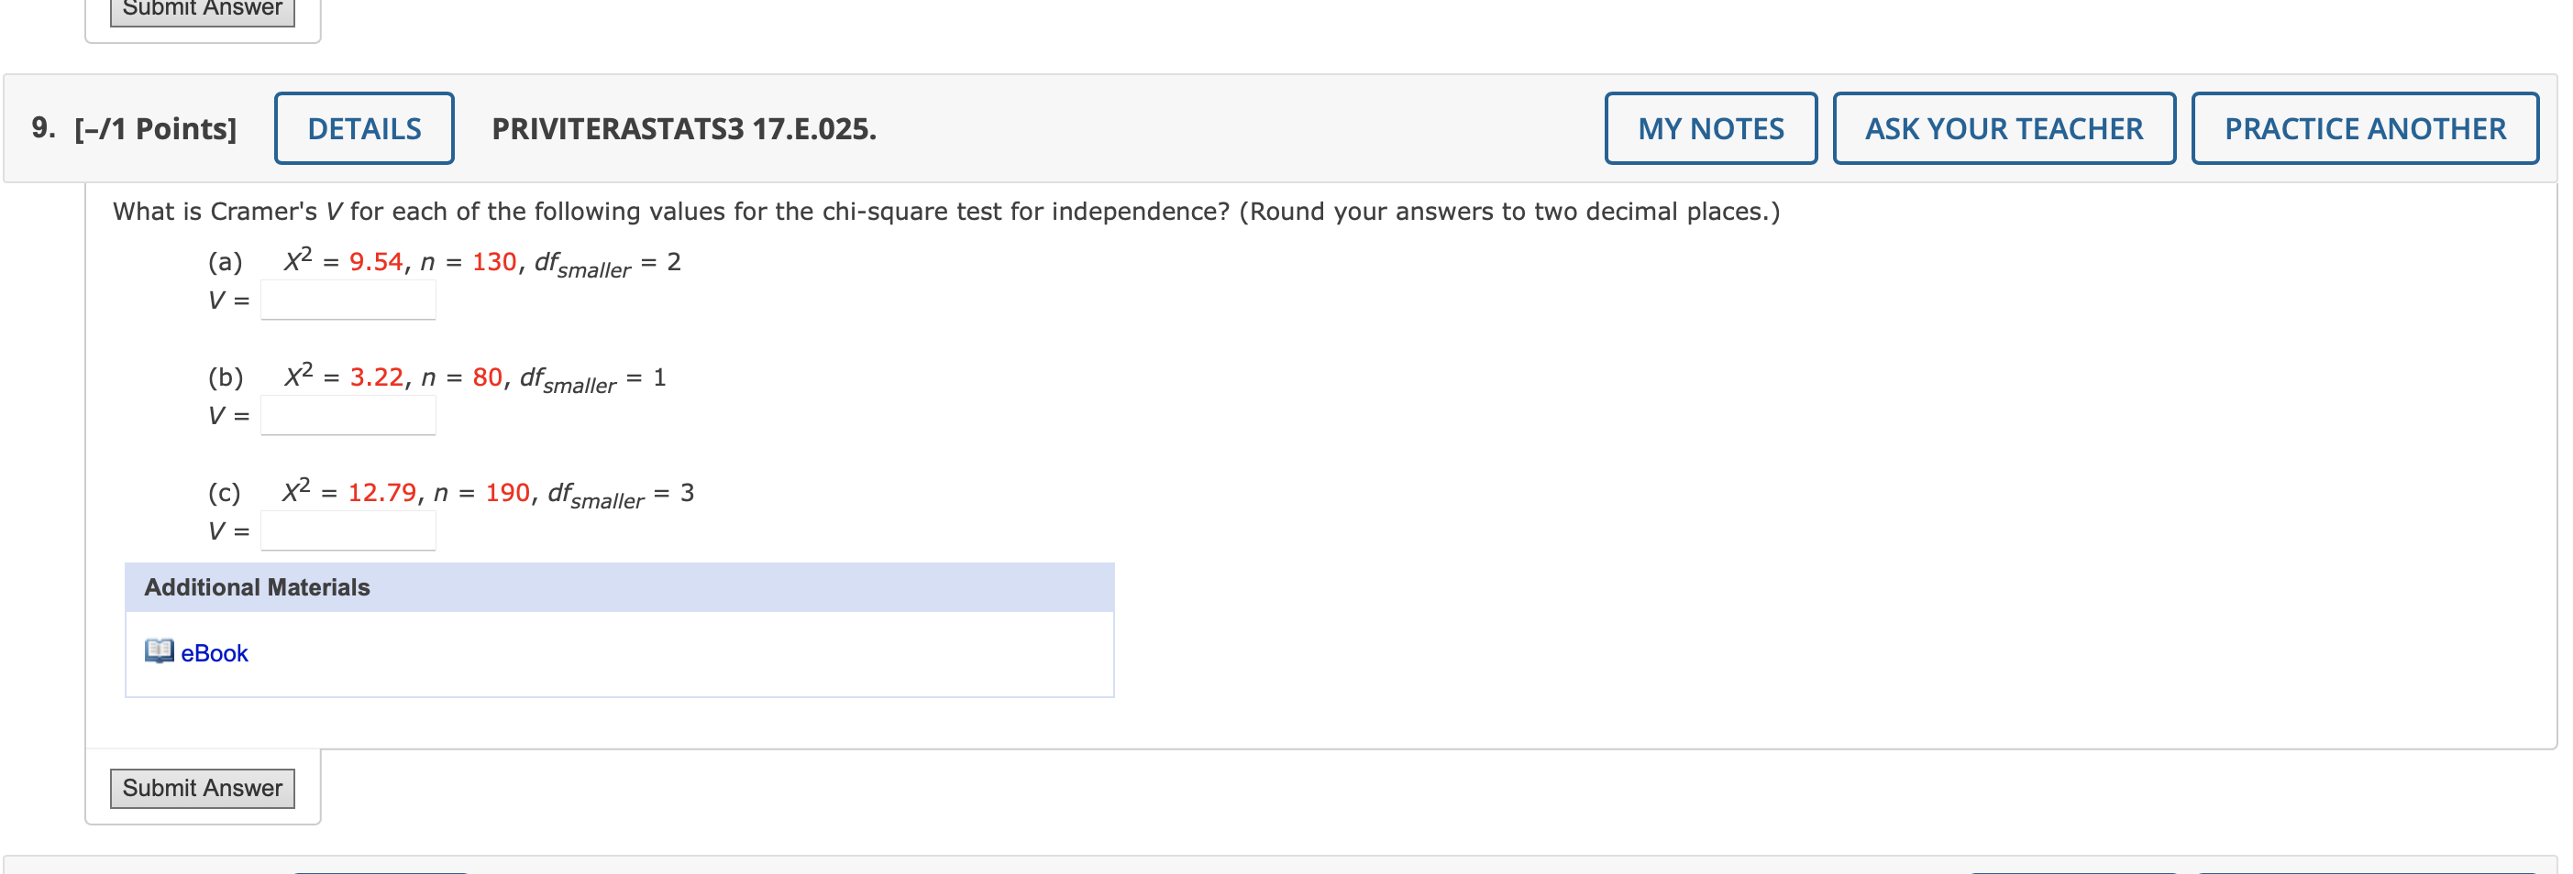Submit Answer for the previous question
The height and width of the screenshot is (874, 2573).
[x=202, y=8]
